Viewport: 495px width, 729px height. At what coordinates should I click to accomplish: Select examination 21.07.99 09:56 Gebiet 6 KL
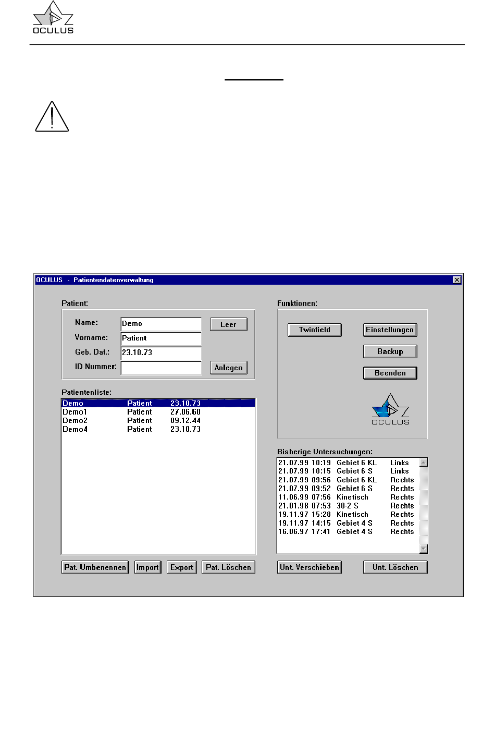348,480
